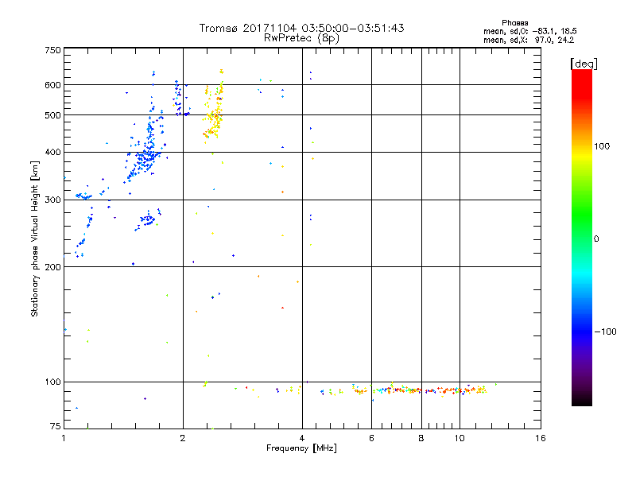Click the x-axis '2' tick label
This screenshot has width=636, height=477.
pyautogui.click(x=183, y=438)
